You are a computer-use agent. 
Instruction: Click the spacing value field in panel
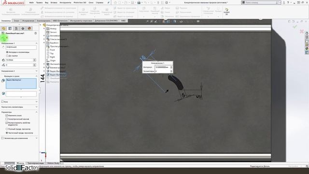coord(19,60)
